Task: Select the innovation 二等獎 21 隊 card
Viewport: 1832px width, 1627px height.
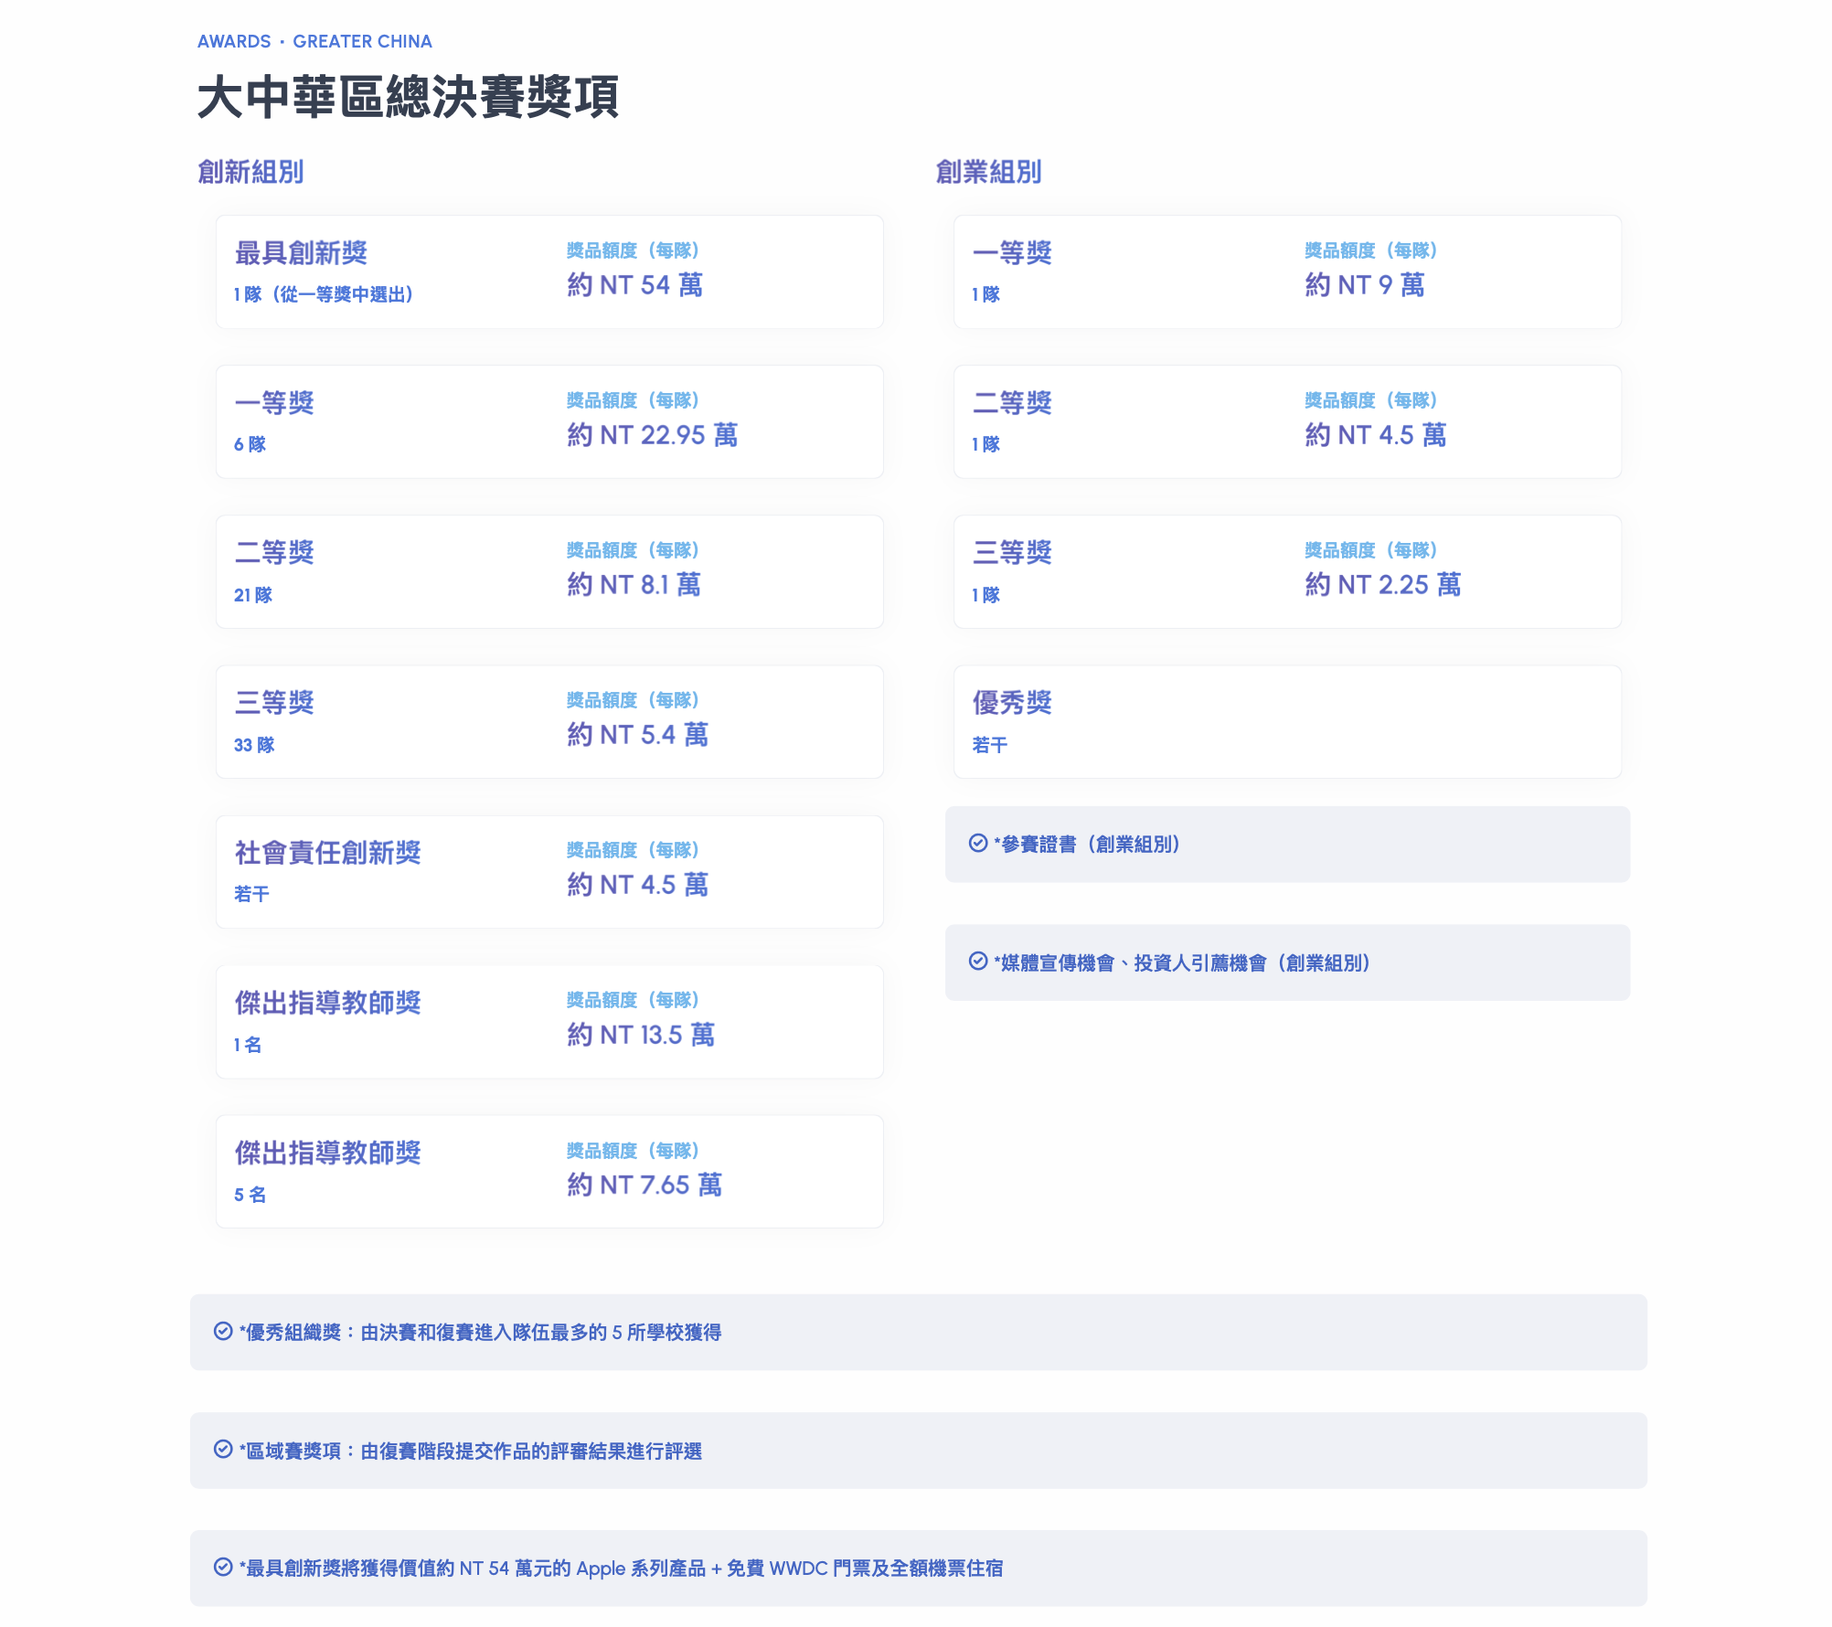Action: click(549, 572)
